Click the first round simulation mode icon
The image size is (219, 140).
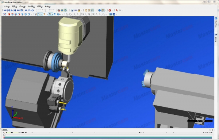point(59,10)
